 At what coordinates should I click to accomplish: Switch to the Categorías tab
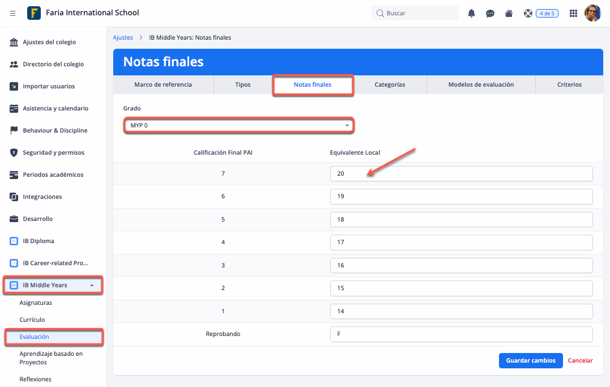tap(390, 84)
